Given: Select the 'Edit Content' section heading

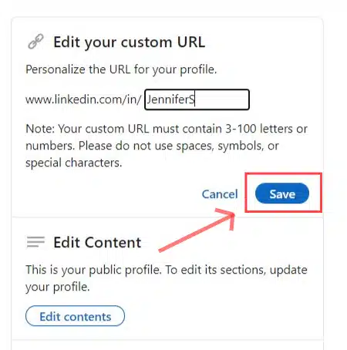Looking at the screenshot, I should click(x=97, y=242).
